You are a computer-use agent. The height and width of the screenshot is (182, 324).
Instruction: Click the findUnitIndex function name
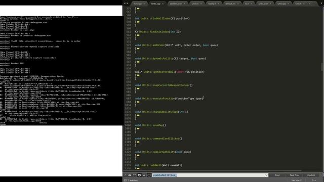(159, 32)
